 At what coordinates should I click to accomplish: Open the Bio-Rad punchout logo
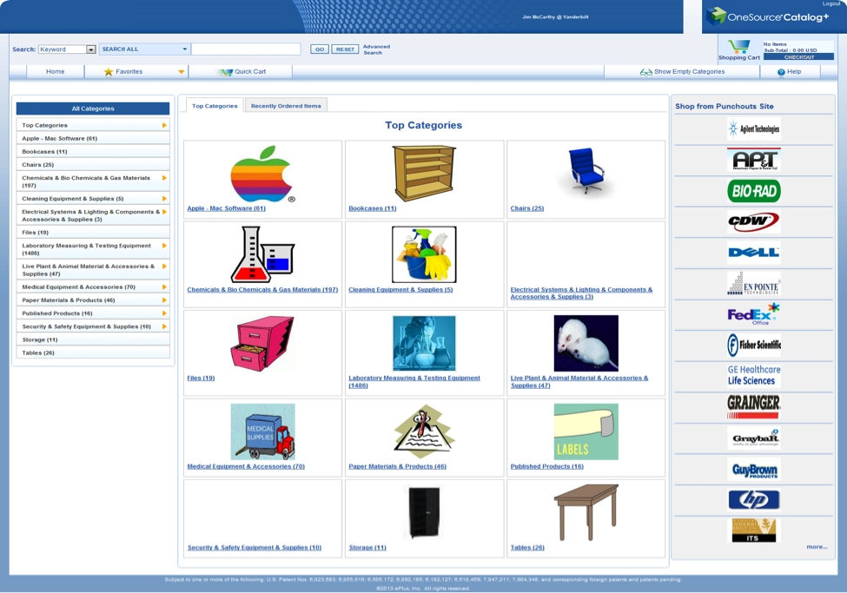pos(753,191)
